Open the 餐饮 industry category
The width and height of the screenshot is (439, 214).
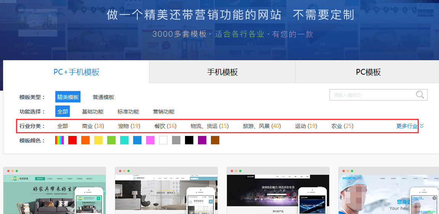[x=165, y=126]
